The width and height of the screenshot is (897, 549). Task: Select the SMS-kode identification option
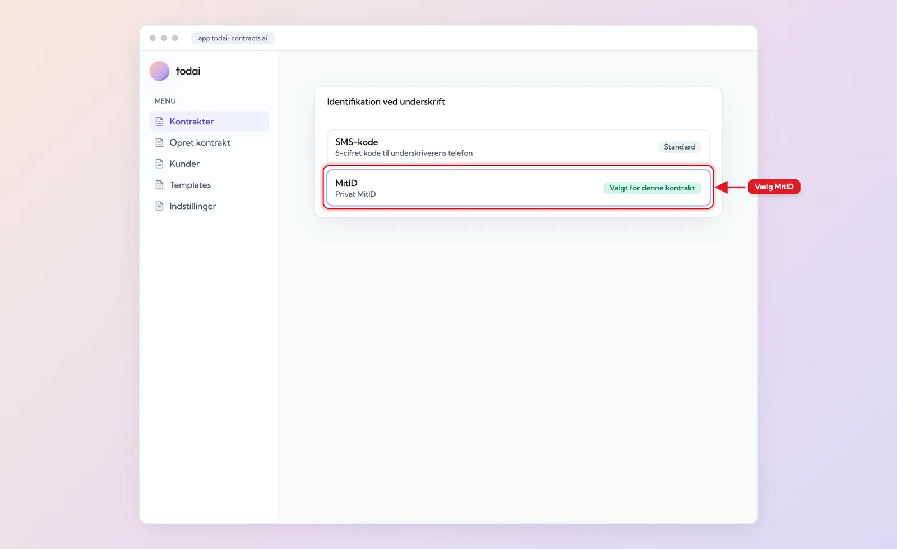pyautogui.click(x=518, y=147)
